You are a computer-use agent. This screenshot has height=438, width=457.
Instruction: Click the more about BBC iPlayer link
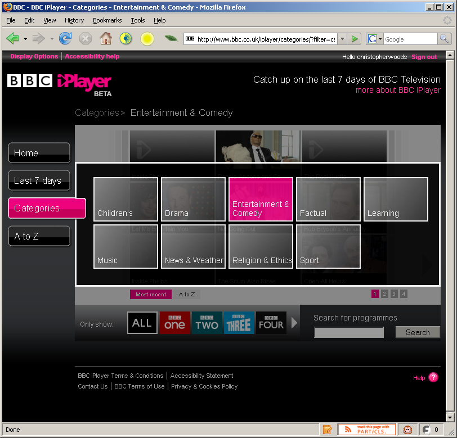click(398, 90)
